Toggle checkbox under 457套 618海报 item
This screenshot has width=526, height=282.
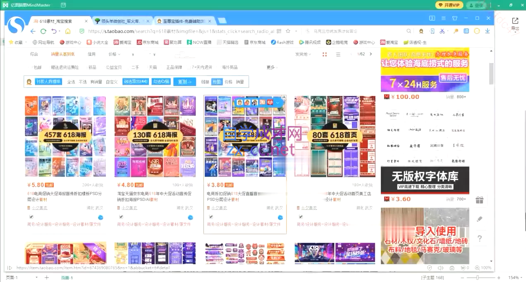click(31, 216)
